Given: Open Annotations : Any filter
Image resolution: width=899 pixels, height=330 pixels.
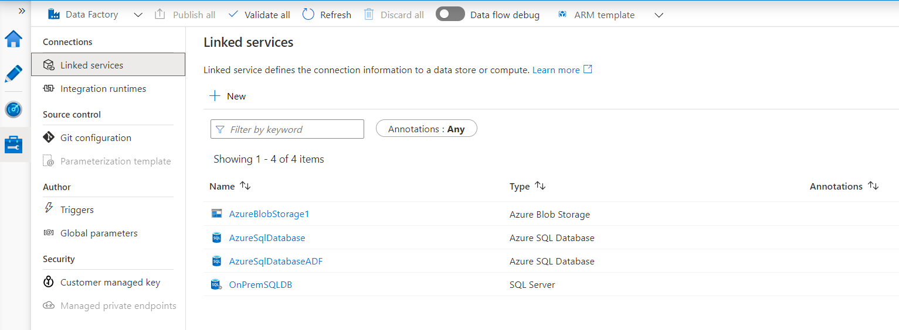Looking at the screenshot, I should (x=426, y=129).
